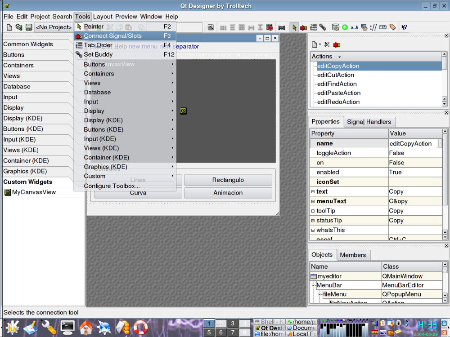This screenshot has height=337, width=450.
Task: Click the green circle widget icon in the toolbar
Action: [345, 27]
